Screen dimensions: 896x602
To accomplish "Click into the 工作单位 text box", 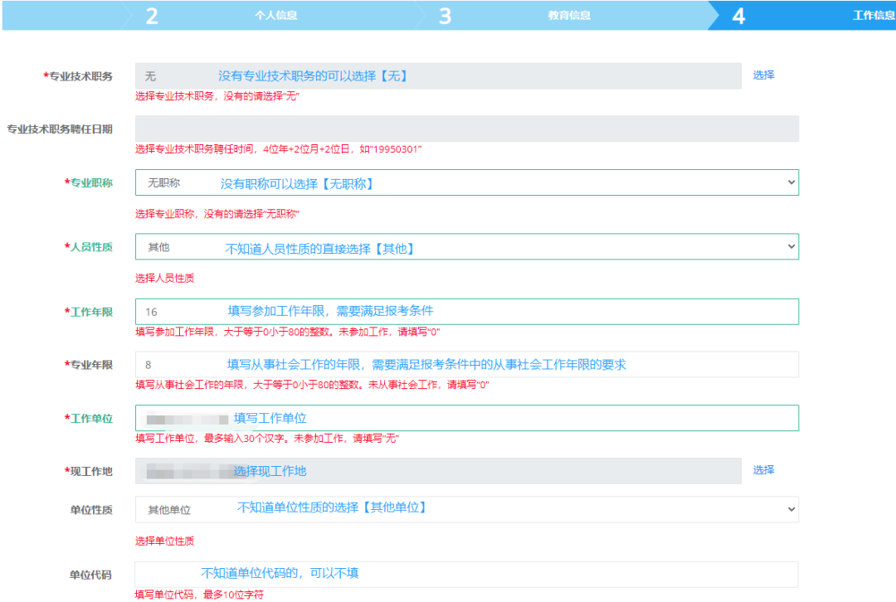I will click(x=466, y=418).
